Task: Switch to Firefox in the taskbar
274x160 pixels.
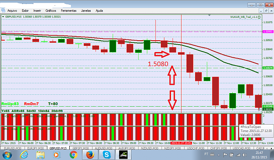Action: [90, 155]
